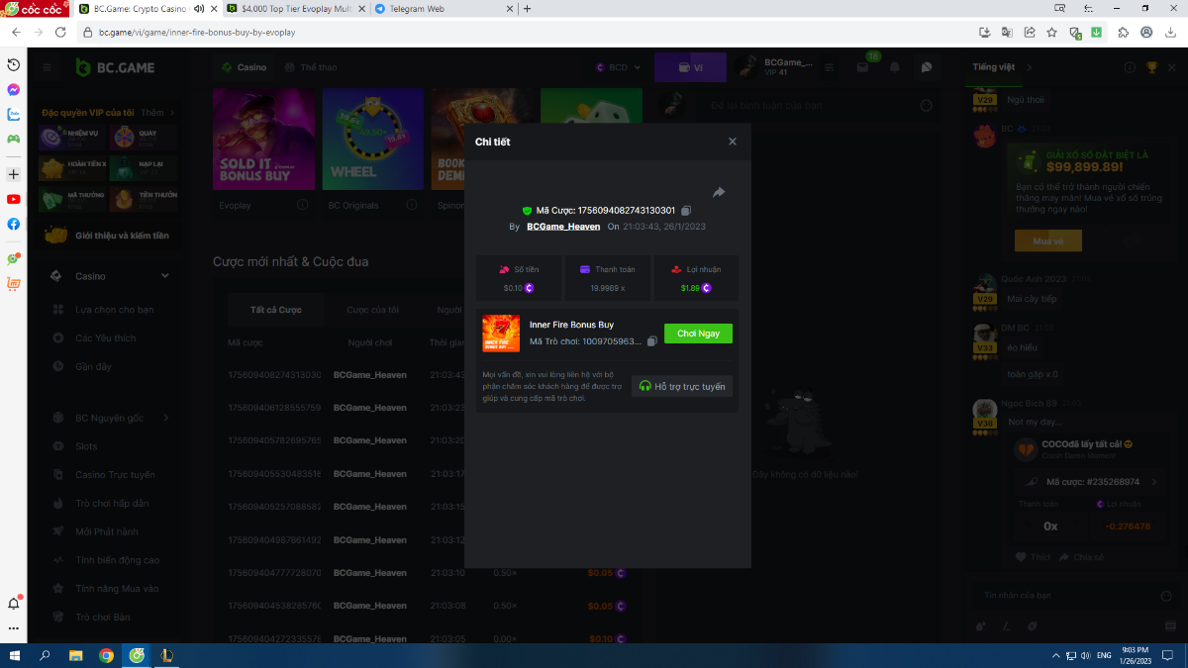The image size is (1188, 668).
Task: Open Hỗ trợ trực tuyến live support
Action: point(682,386)
